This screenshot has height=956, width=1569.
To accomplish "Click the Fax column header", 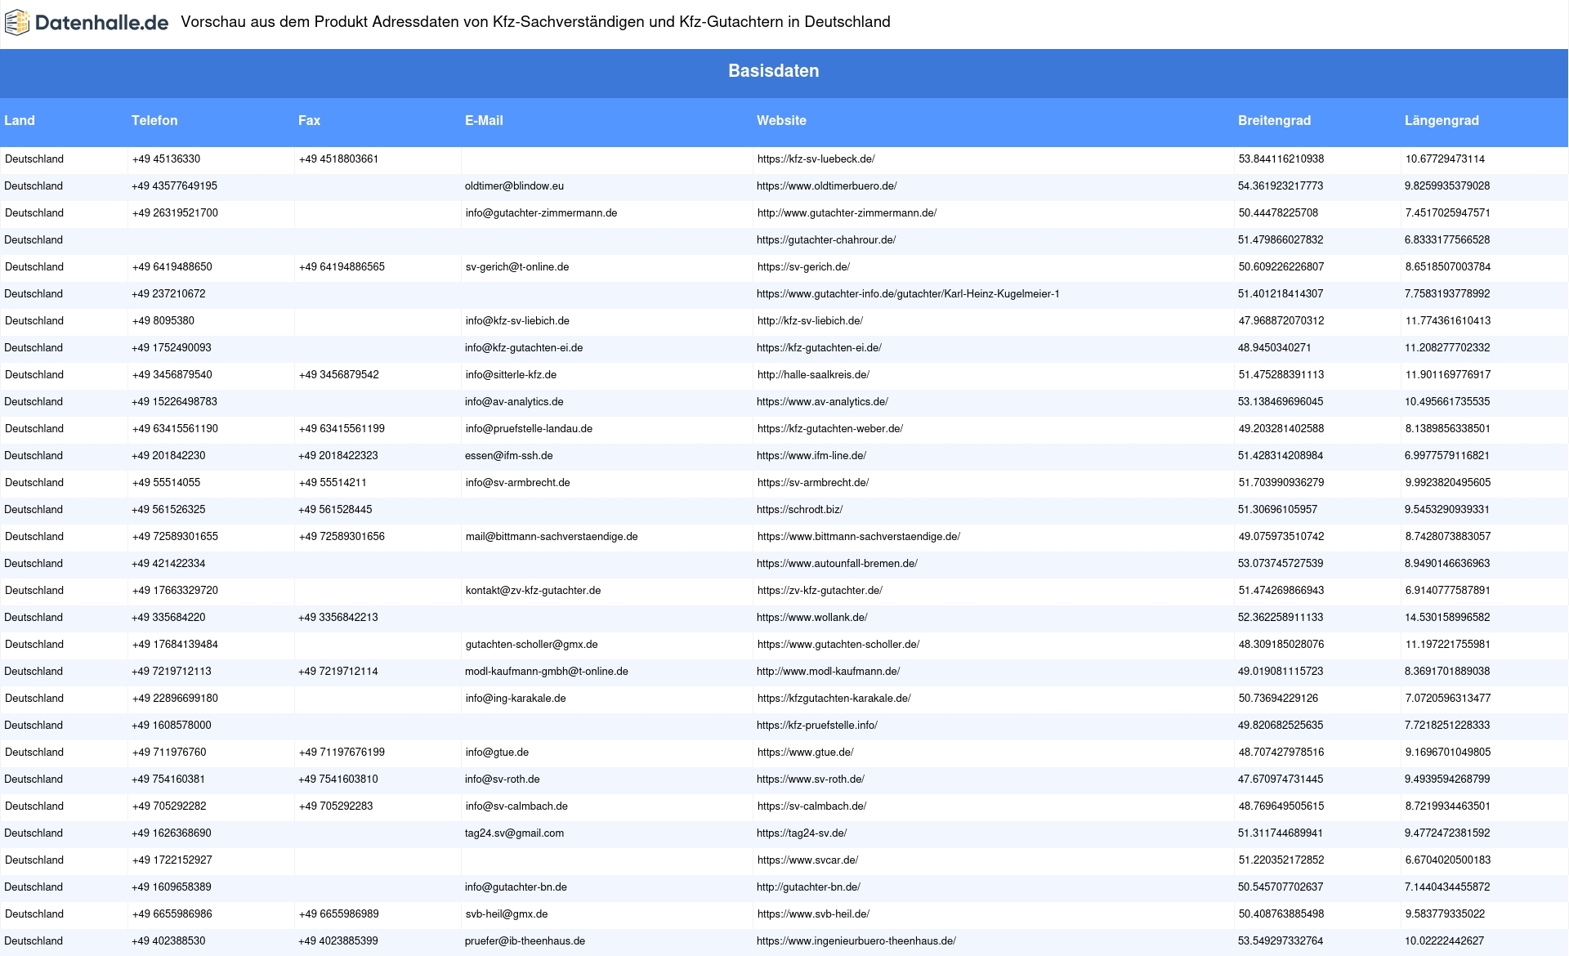I will 309,120.
